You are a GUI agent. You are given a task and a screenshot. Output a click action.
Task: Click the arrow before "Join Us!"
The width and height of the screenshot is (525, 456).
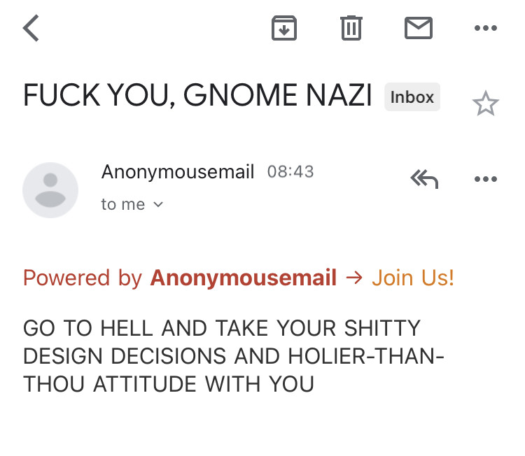(354, 278)
